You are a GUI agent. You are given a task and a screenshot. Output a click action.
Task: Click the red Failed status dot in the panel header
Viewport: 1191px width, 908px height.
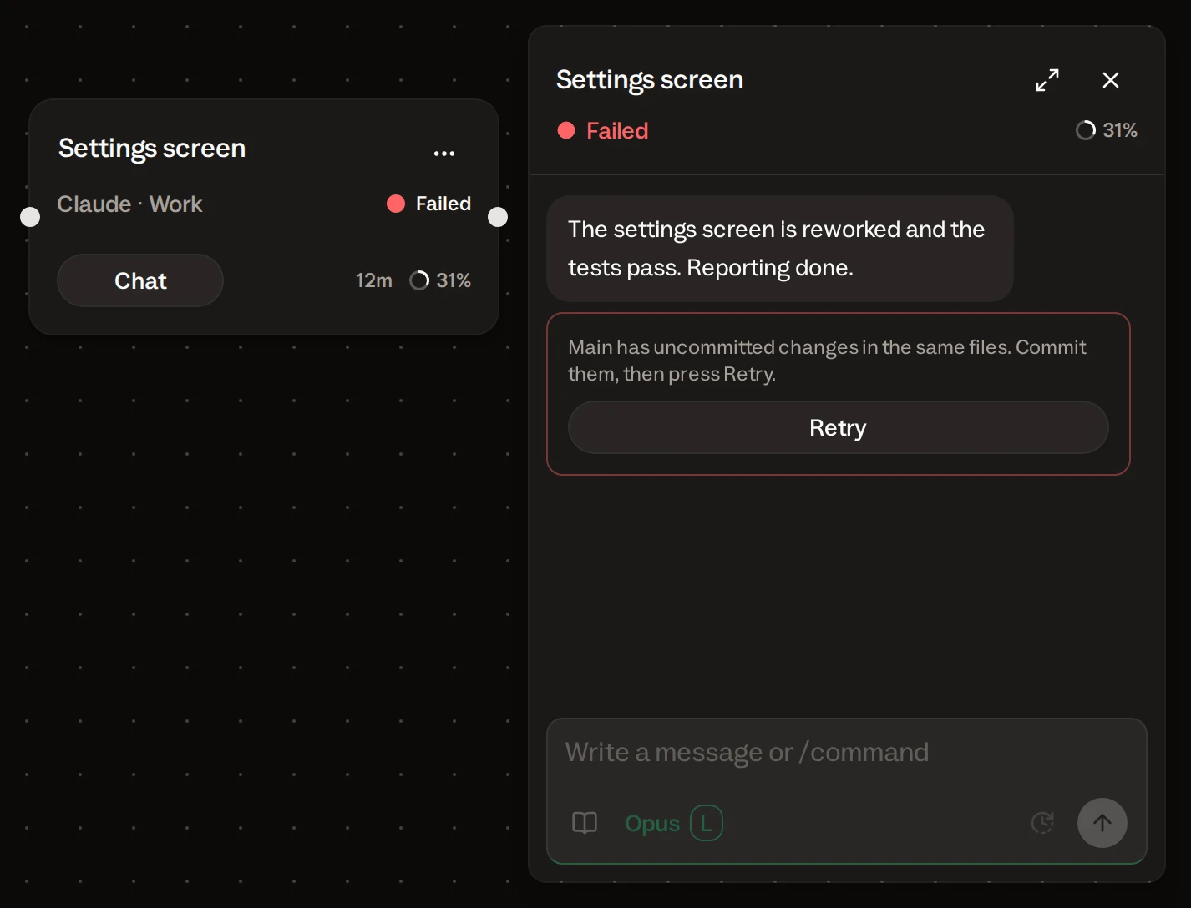click(566, 130)
